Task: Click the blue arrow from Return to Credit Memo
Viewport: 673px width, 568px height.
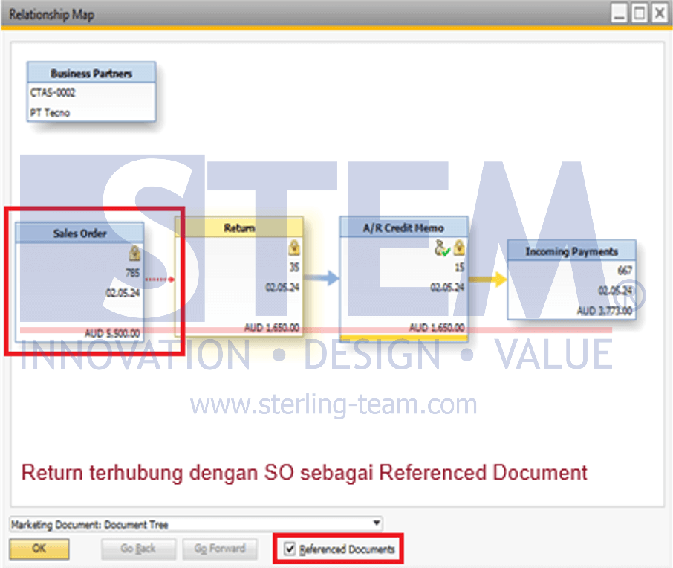Action: 322,278
